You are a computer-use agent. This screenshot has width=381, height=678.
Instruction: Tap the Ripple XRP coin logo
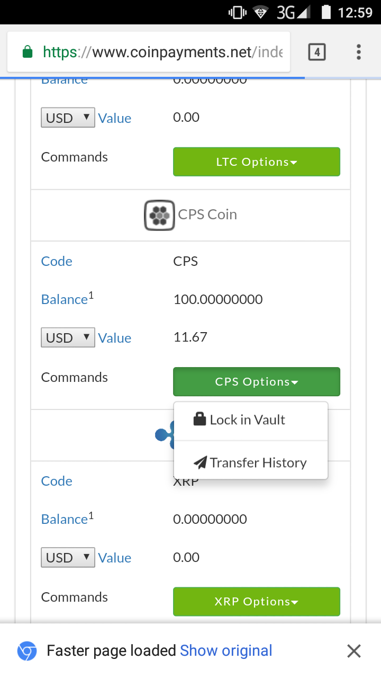164,435
